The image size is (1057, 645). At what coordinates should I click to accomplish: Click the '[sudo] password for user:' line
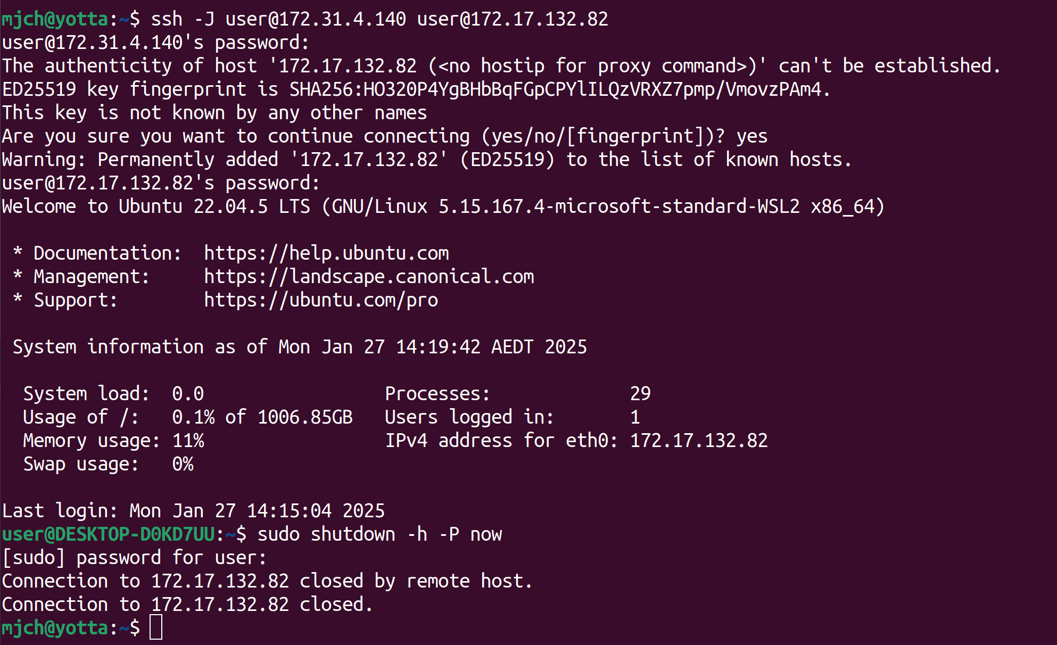[134, 558]
